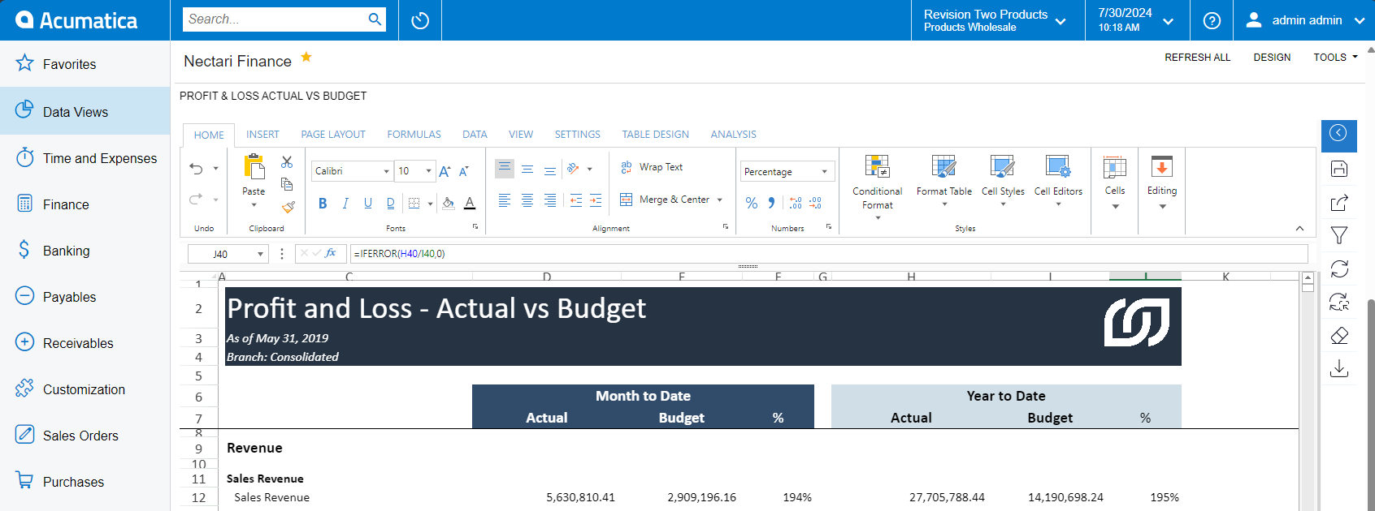Screen dimensions: 1375x511
Task: Click the Increase Decimal icon
Action: click(796, 203)
